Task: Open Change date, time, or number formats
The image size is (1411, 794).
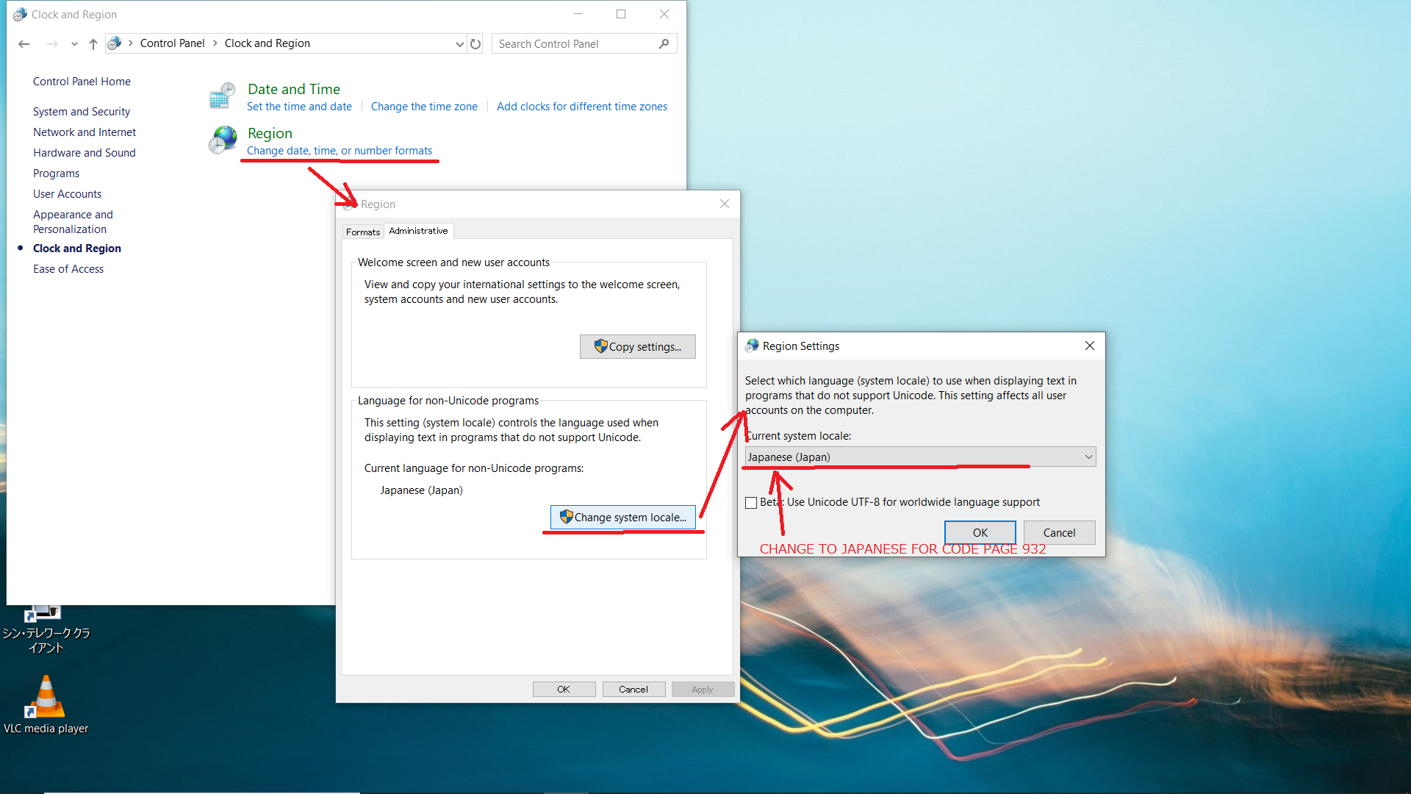Action: (339, 150)
